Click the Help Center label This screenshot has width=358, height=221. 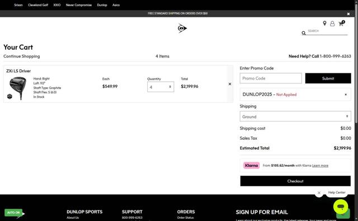(337, 192)
